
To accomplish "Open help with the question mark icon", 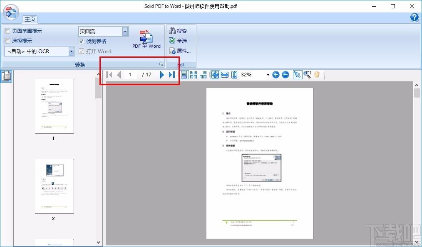I will (x=414, y=17).
